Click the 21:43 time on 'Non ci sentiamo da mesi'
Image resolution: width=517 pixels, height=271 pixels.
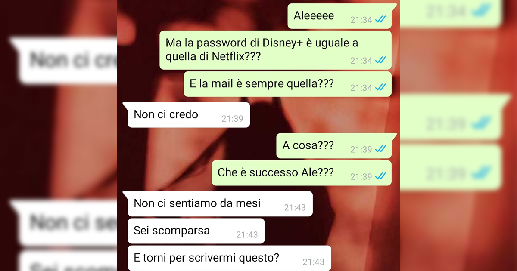click(x=295, y=207)
